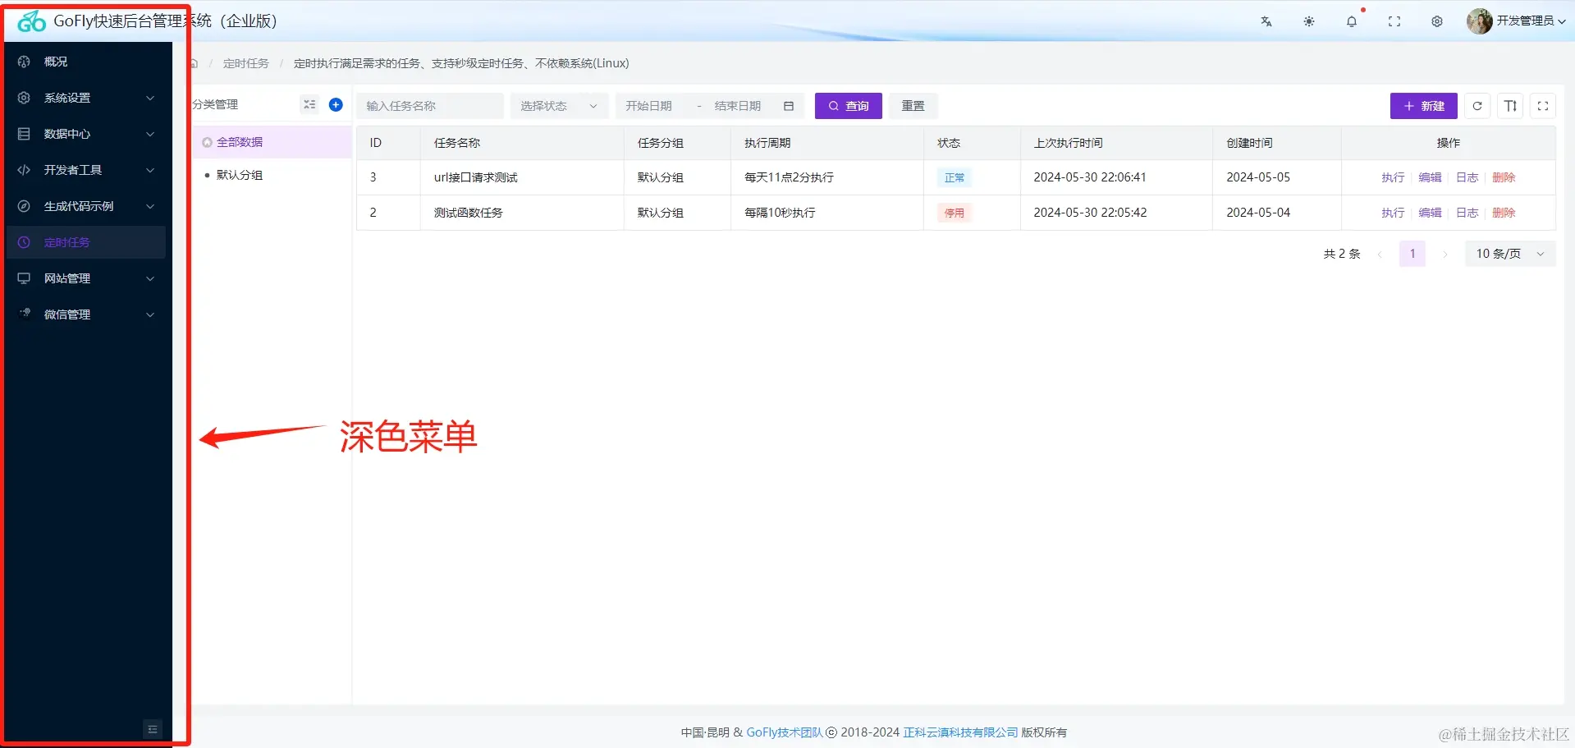This screenshot has height=748, width=1575.
Task: Open the 正科云滇科技有限公司 footer link
Action: pos(960,732)
